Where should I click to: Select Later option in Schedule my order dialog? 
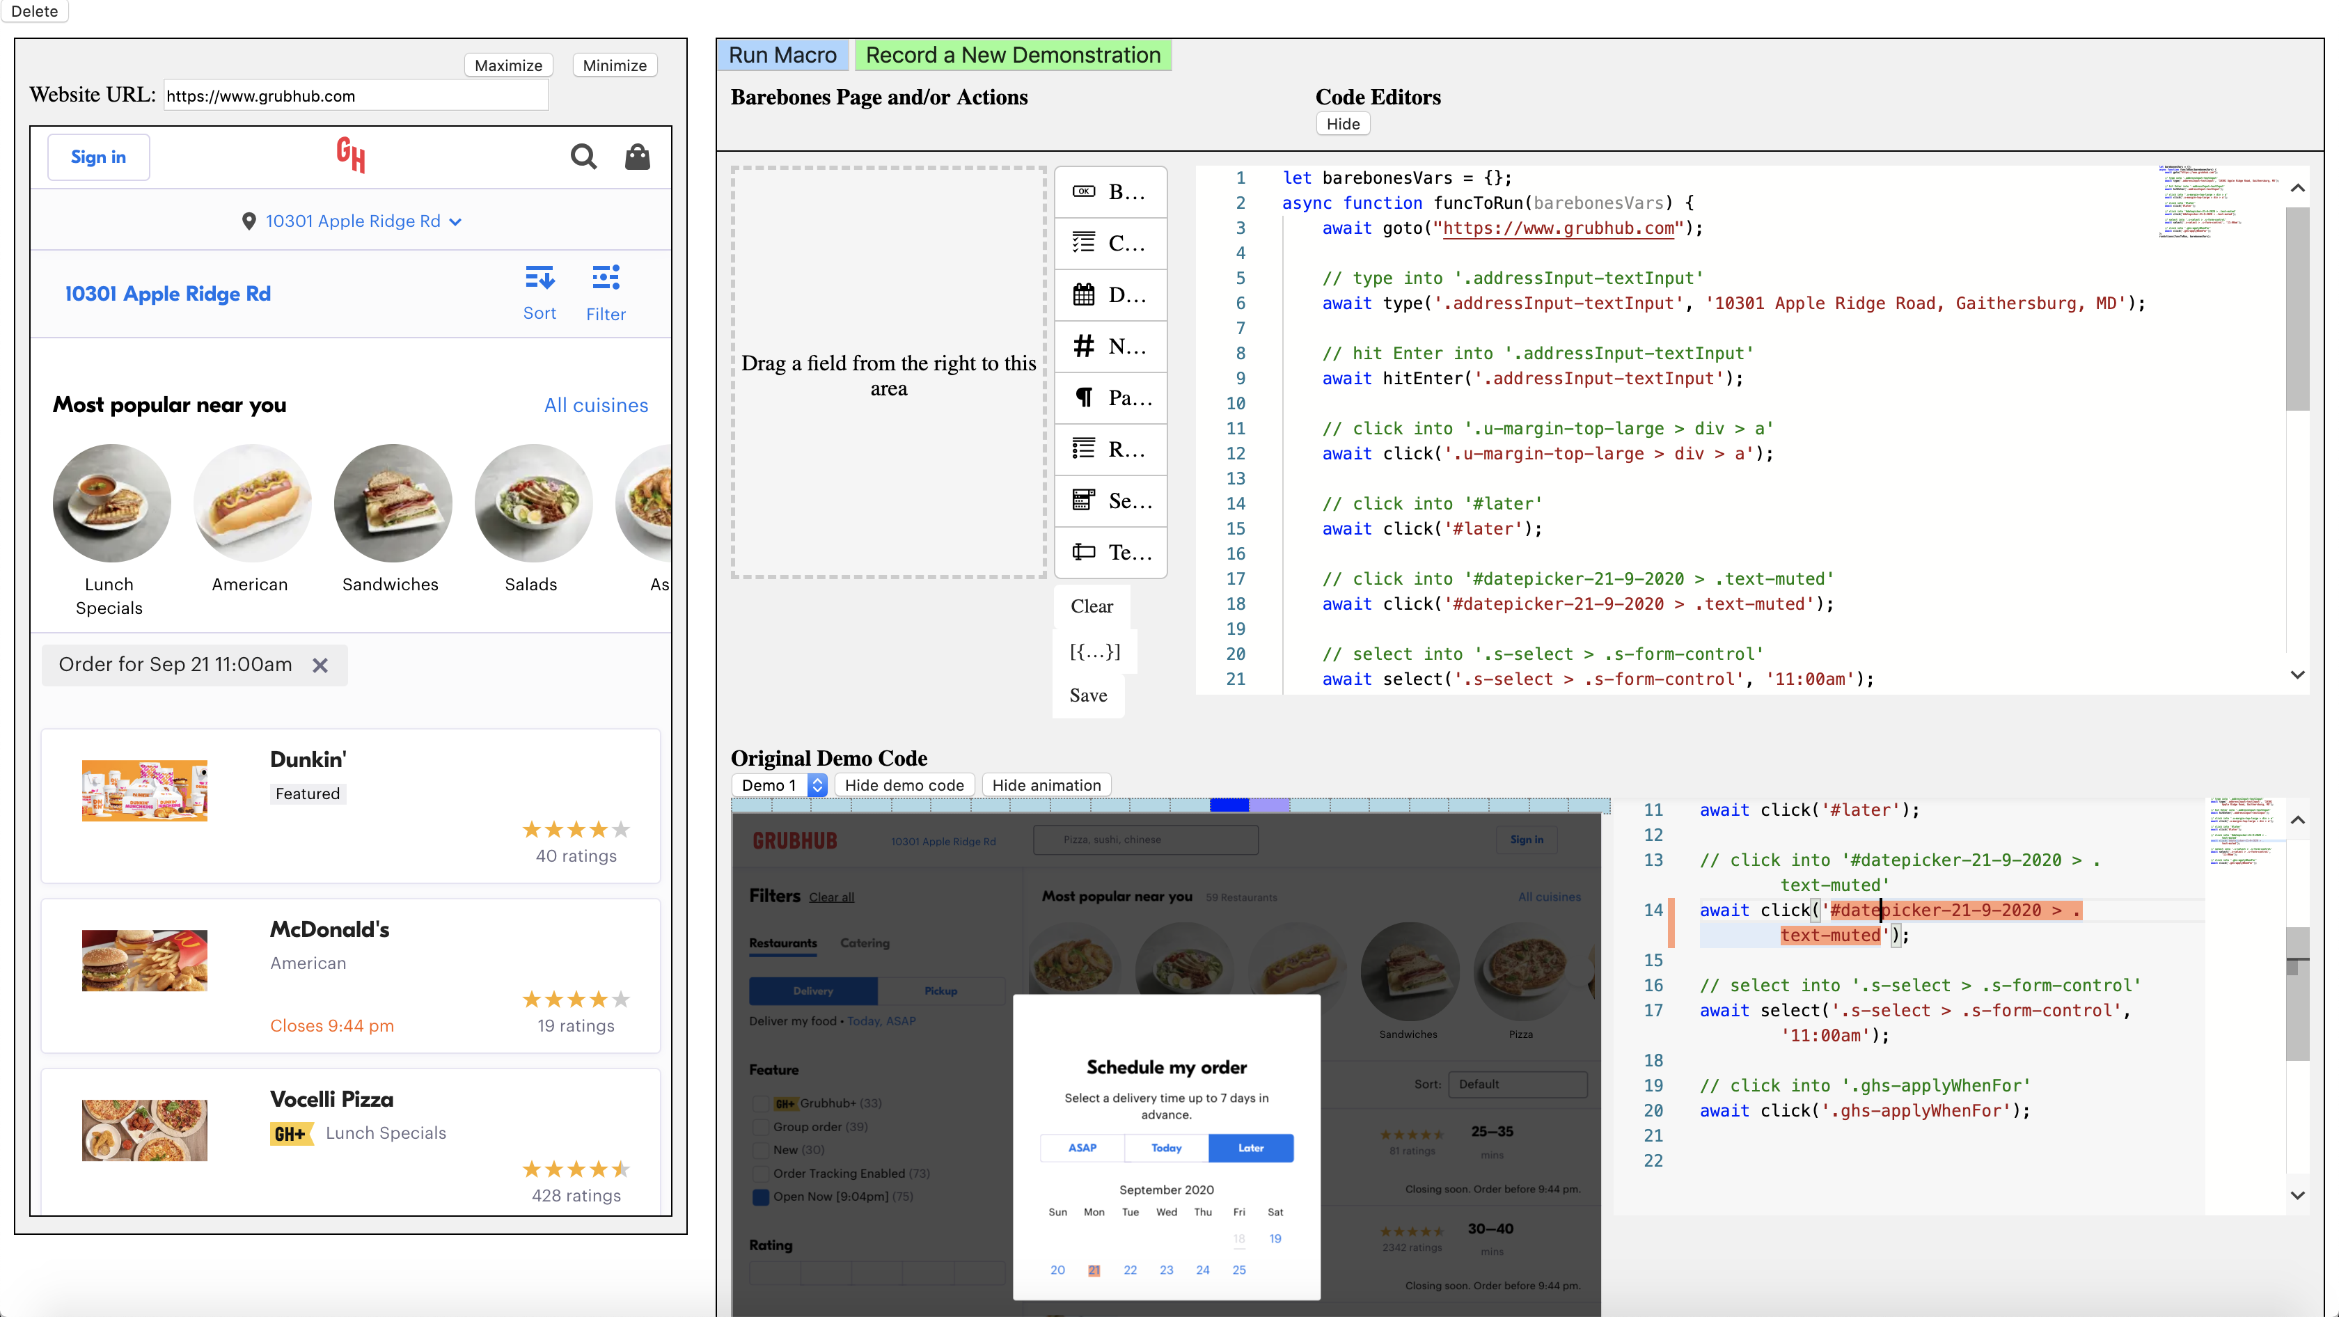[x=1250, y=1148]
